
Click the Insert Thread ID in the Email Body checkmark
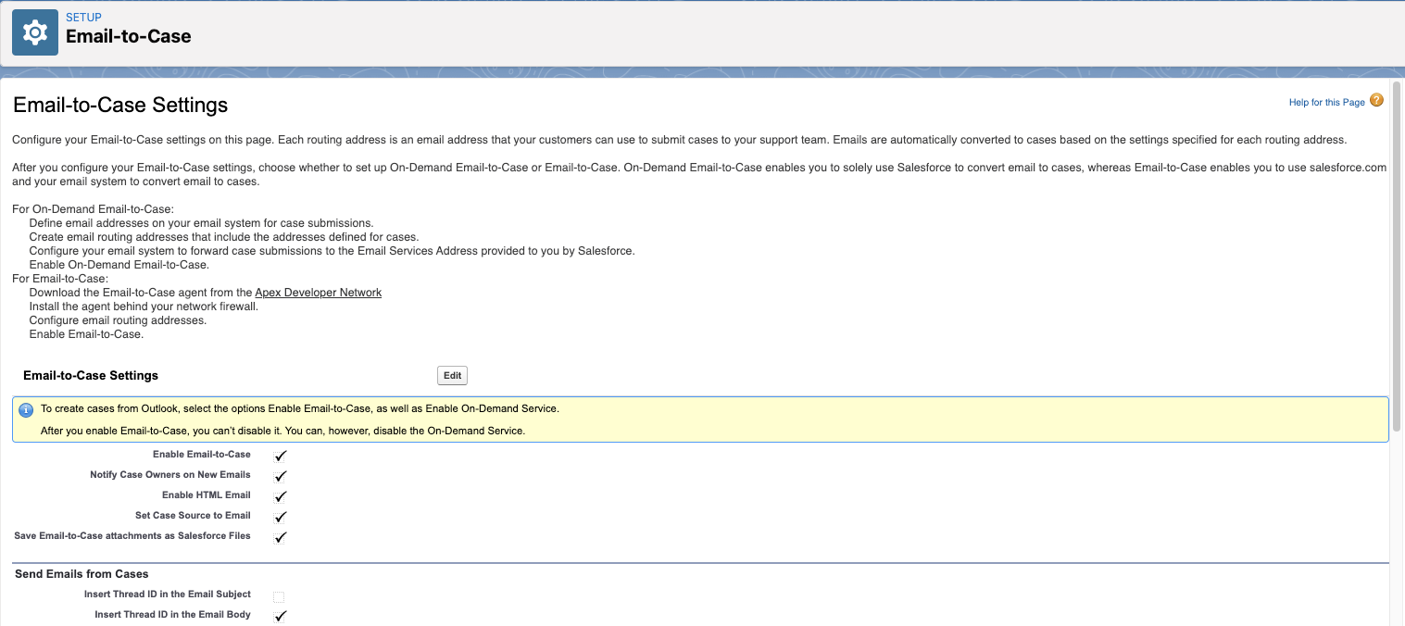pos(280,616)
